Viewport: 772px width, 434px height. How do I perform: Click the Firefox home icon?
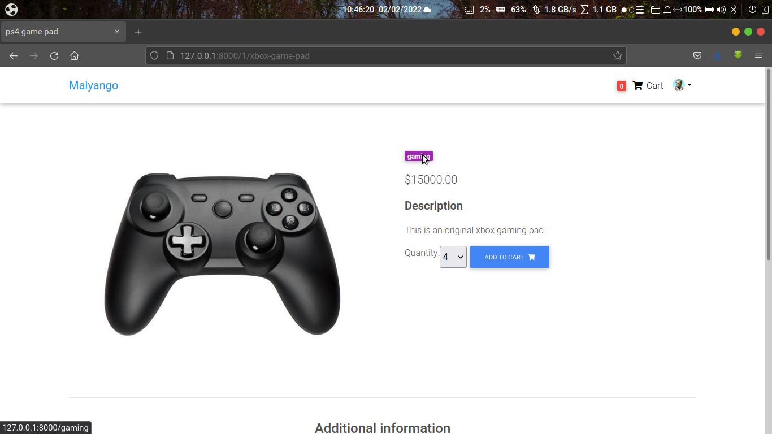[x=74, y=55]
